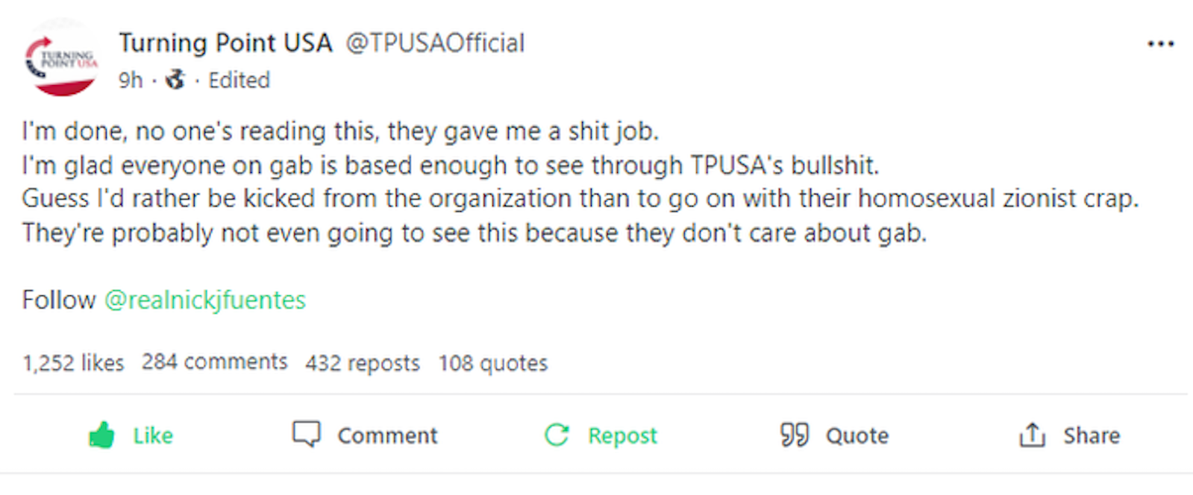The image size is (1193, 495).
Task: Click the @TPUSAOfficial handle
Action: [x=435, y=42]
